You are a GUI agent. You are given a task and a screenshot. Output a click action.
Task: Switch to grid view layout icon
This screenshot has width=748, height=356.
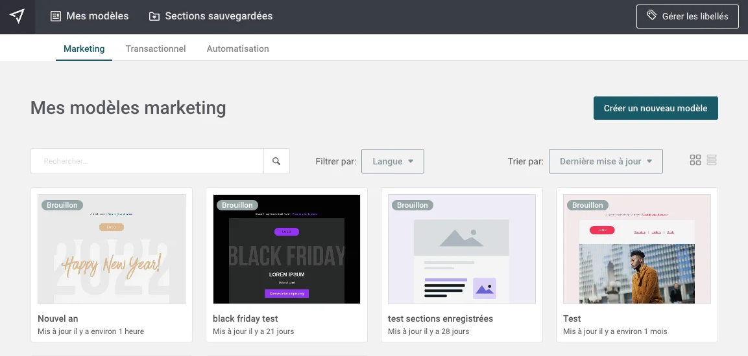pos(695,160)
